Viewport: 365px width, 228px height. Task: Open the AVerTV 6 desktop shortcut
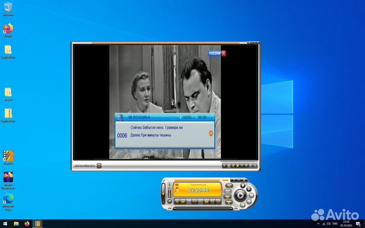coord(8,158)
